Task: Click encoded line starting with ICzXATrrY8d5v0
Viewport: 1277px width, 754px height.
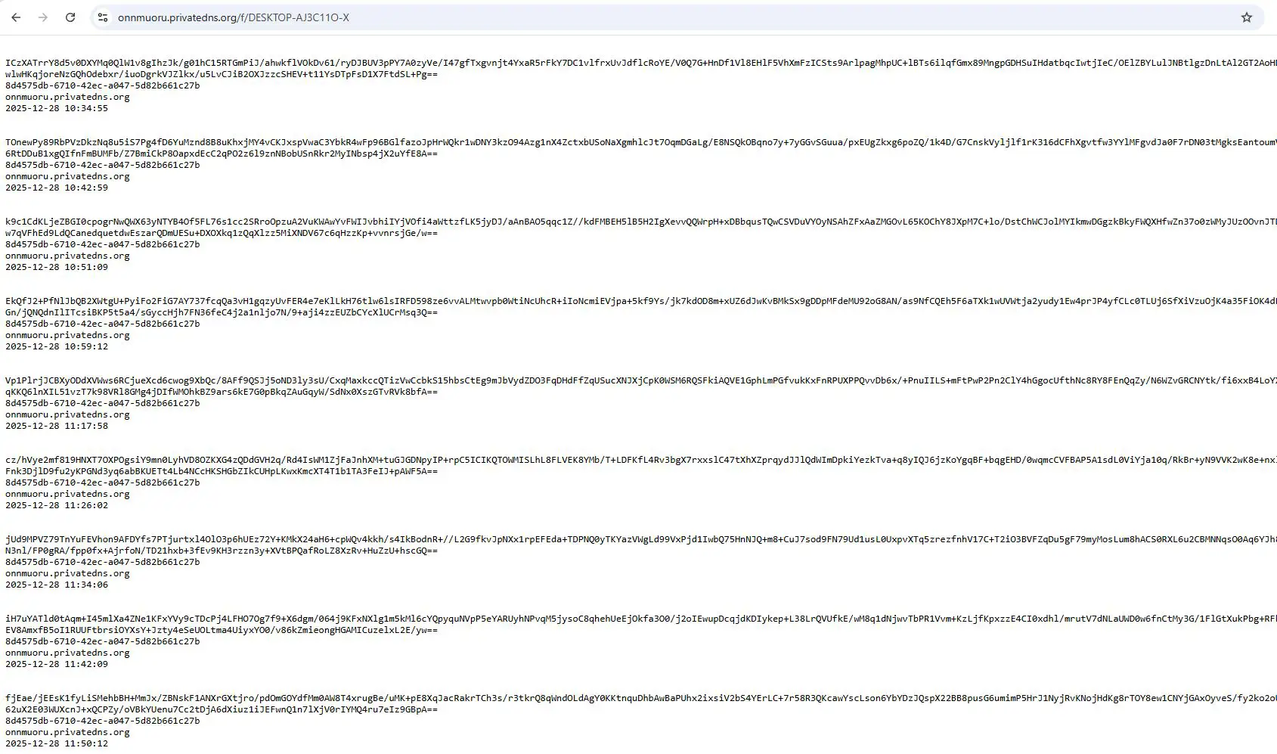Action: pyautogui.click(x=605, y=63)
